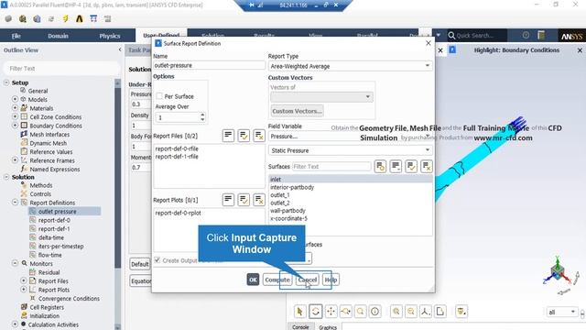Select the outlet_1 surface in the list
The image size is (586, 330).
280,195
